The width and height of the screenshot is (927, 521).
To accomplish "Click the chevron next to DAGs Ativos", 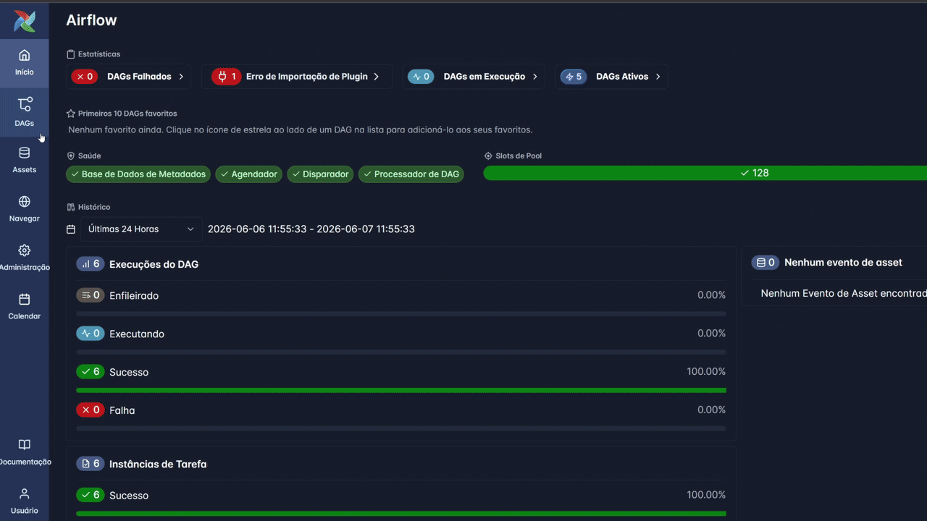I will tap(658, 77).
